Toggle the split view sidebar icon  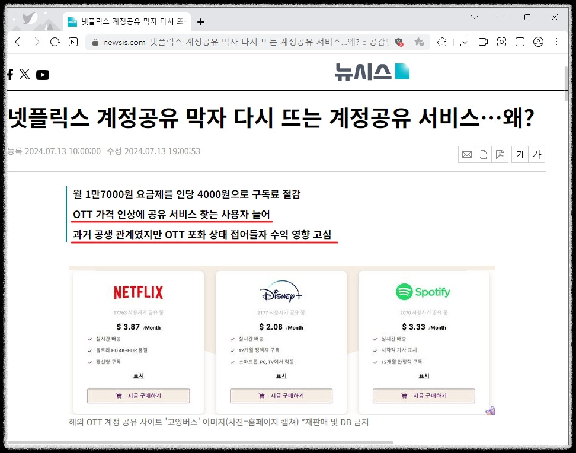pyautogui.click(x=520, y=42)
